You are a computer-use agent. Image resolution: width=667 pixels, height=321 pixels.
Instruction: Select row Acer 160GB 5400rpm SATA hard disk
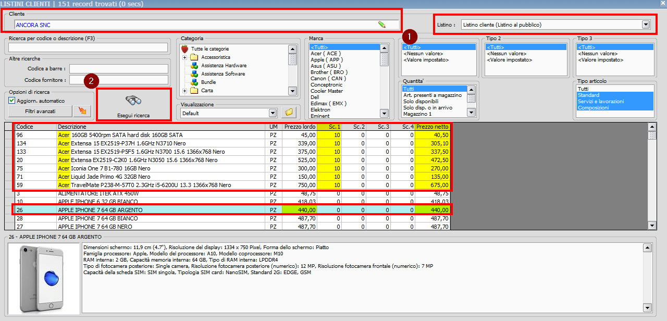(x=232, y=135)
